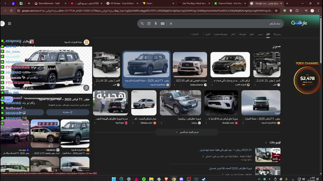This screenshot has height=181, width=323.
Task: Open File Explorer from the taskbar
Action: tap(151, 179)
